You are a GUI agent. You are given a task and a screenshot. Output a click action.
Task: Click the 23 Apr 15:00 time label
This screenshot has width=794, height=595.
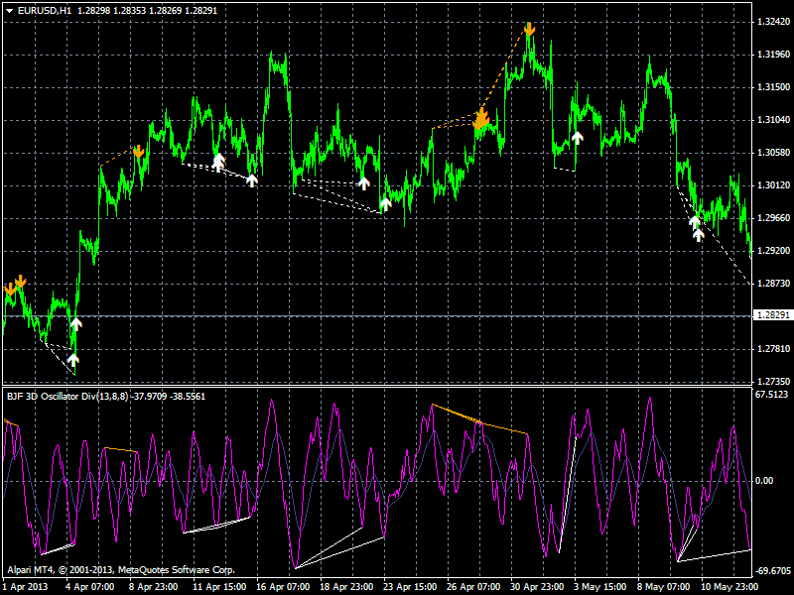click(x=410, y=587)
